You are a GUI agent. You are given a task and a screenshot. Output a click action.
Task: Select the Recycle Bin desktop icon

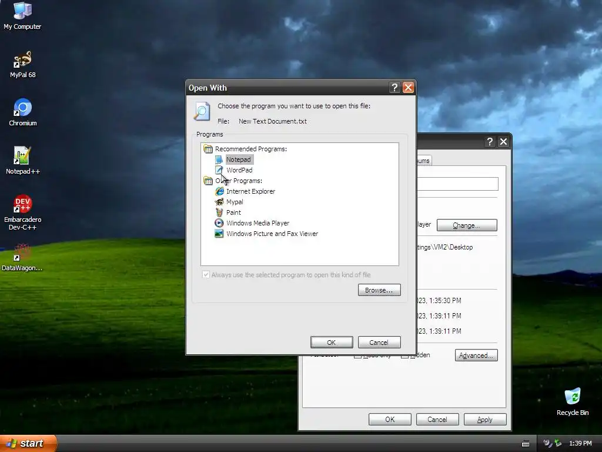tap(573, 401)
